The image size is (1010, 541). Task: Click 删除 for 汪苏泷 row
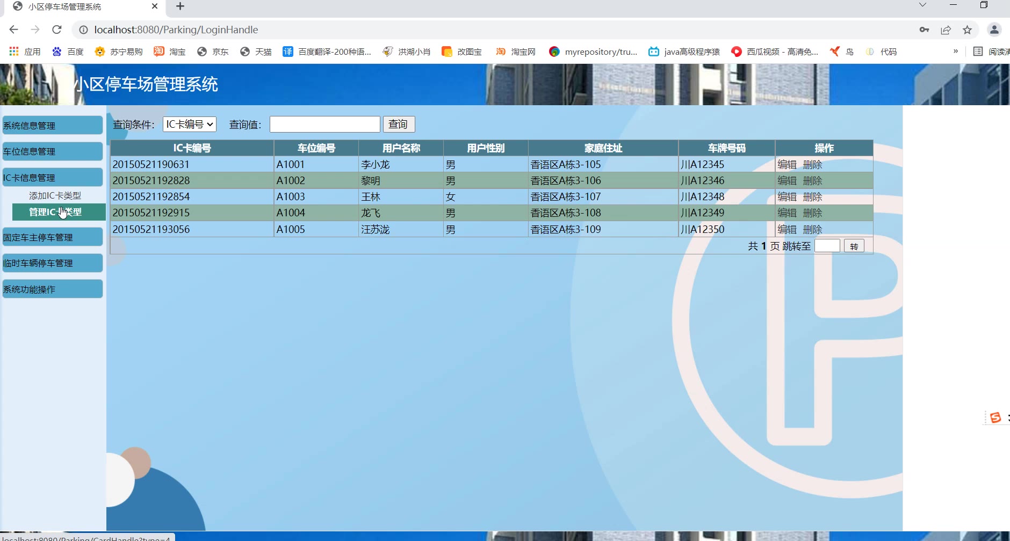click(x=812, y=229)
